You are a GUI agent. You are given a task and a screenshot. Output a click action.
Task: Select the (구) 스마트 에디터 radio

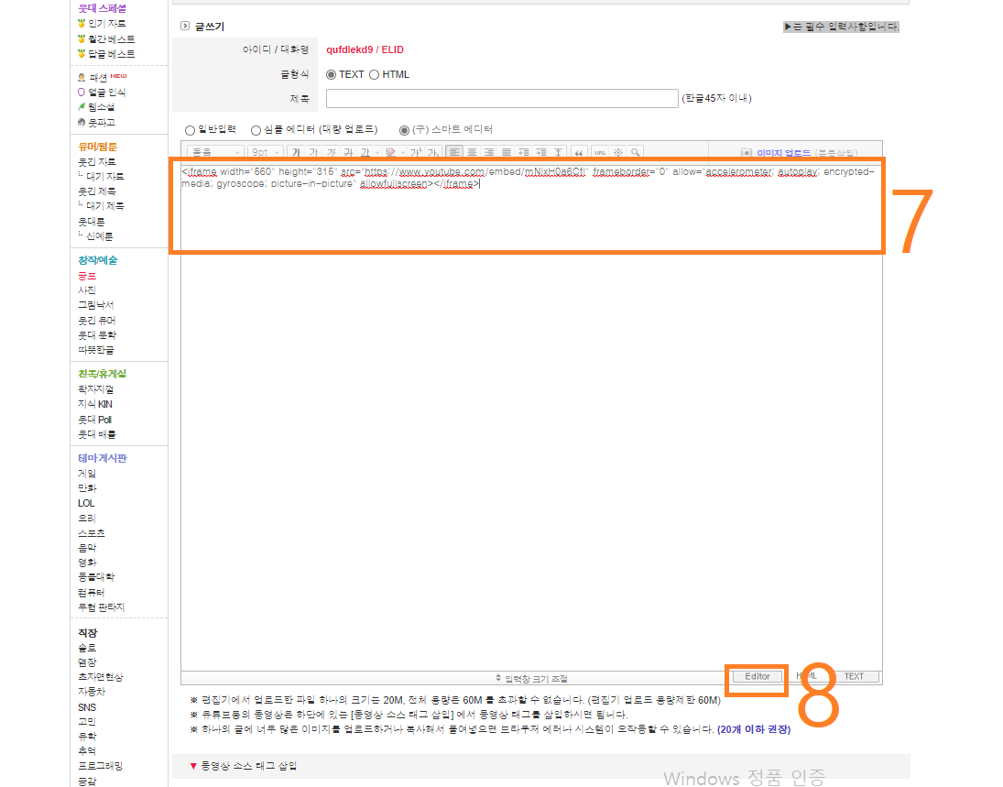click(x=404, y=130)
